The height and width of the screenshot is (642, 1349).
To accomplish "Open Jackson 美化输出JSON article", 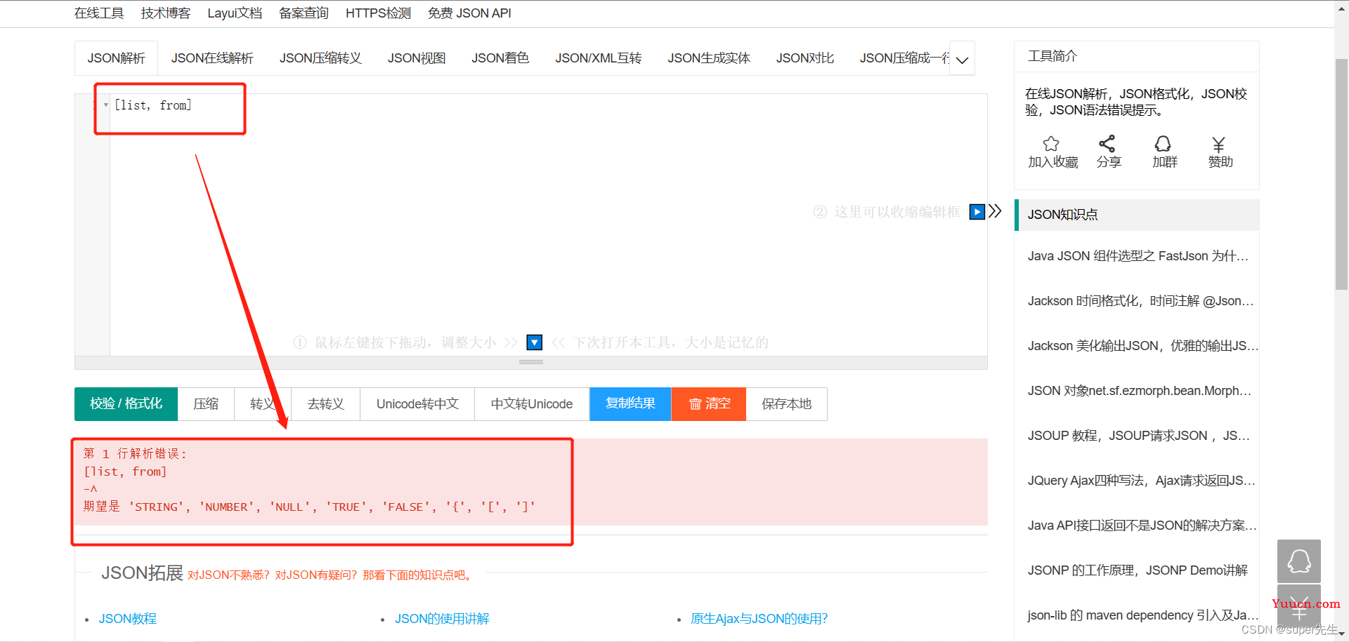I will tap(1143, 346).
